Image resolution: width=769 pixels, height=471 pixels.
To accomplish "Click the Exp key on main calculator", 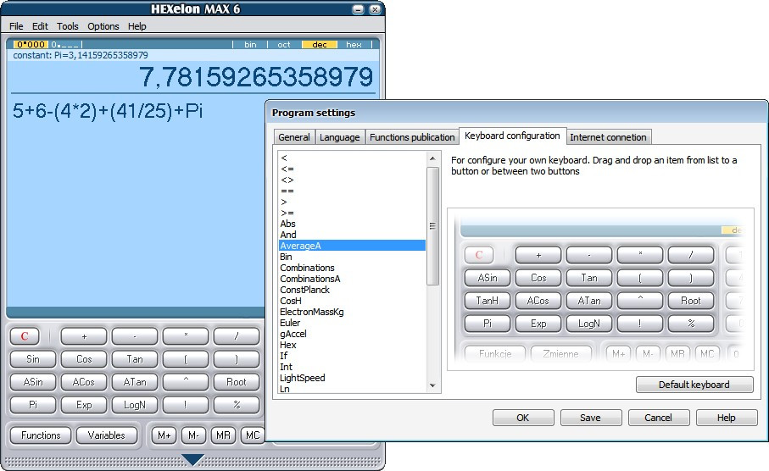I will click(x=84, y=405).
